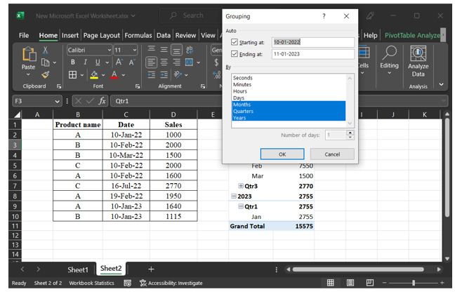Image resolution: width=455 pixels, height=294 pixels.
Task: Switch to the Sheet1 tab
Action: point(78,269)
